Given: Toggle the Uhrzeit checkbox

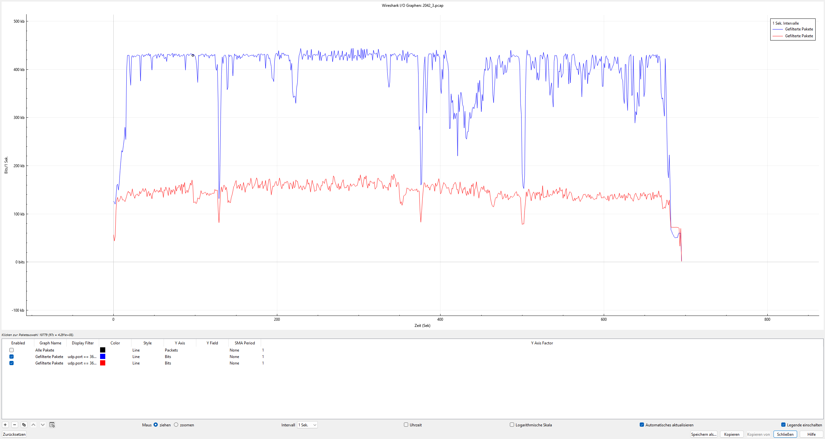Looking at the screenshot, I should click(x=406, y=425).
